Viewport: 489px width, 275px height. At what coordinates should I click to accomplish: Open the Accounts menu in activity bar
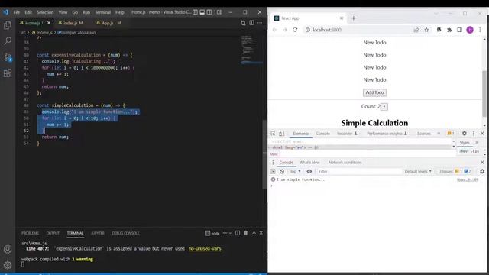pyautogui.click(x=8, y=249)
